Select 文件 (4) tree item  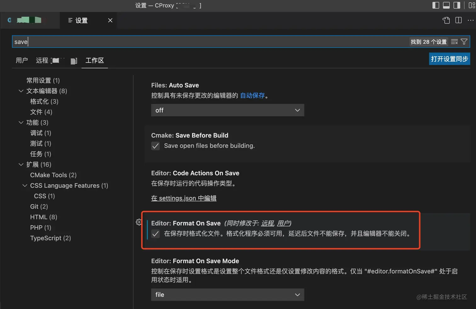(41, 112)
